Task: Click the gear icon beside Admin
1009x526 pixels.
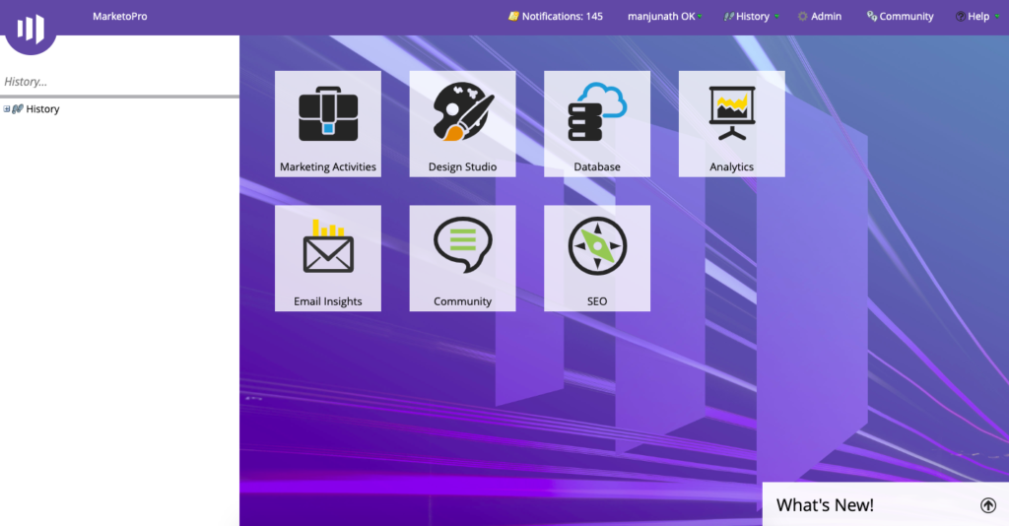Action: pyautogui.click(x=802, y=16)
